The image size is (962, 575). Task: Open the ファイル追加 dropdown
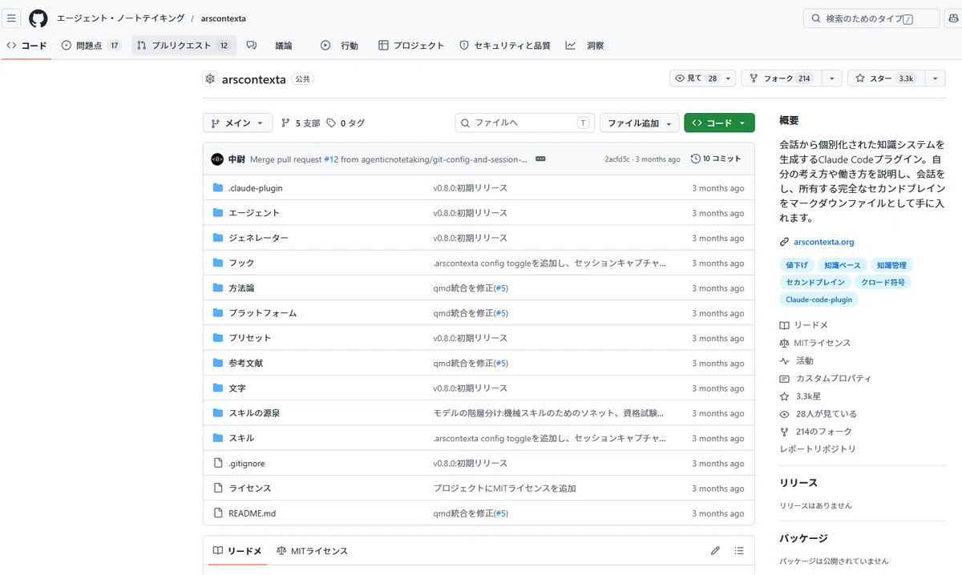click(639, 123)
